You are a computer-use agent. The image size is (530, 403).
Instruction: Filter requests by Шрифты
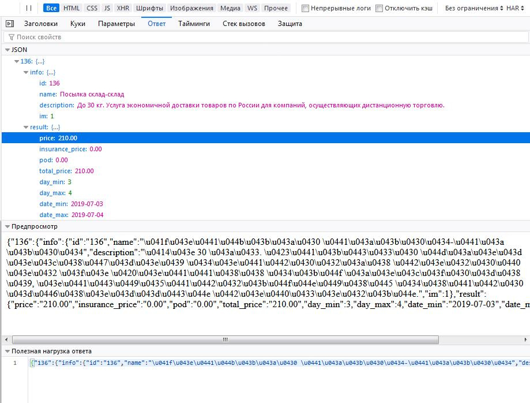(x=149, y=8)
